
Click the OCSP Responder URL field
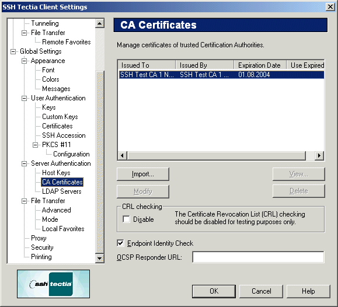pos(258,257)
